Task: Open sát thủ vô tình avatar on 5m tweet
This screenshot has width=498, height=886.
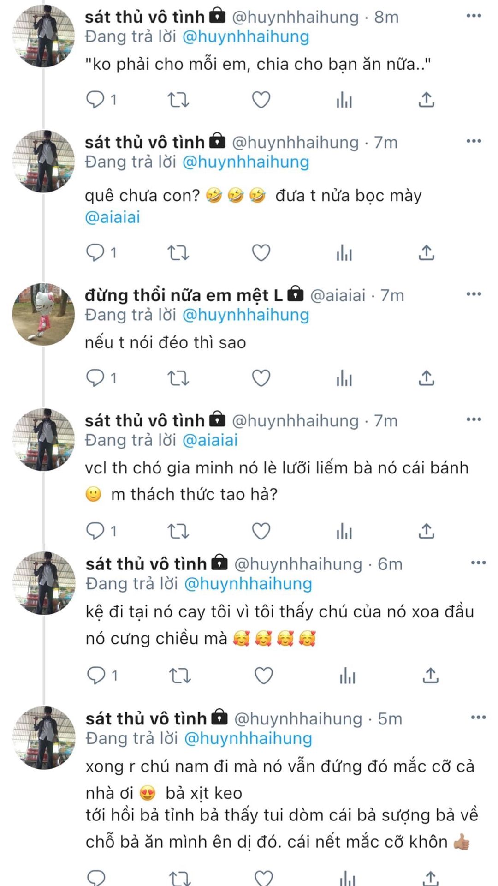Action: tap(44, 737)
